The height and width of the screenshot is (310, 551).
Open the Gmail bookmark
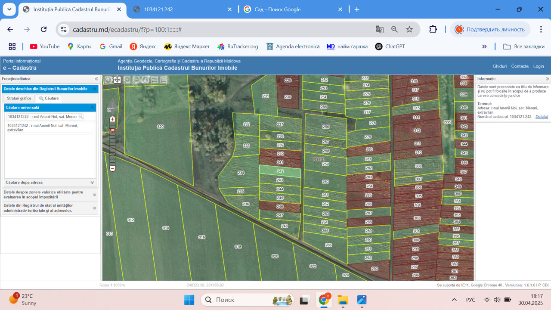(x=111, y=46)
